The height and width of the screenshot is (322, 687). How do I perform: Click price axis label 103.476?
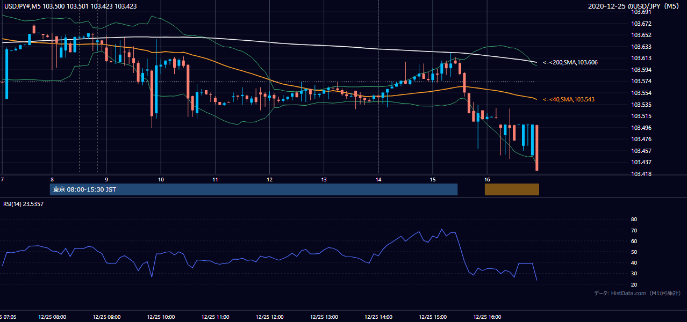(x=641, y=140)
